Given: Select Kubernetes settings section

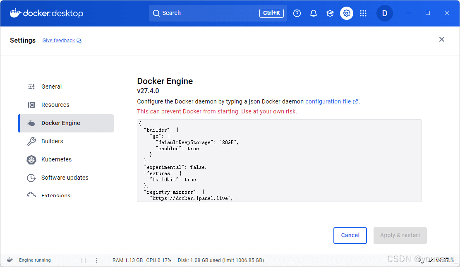Looking at the screenshot, I should (66, 159).
